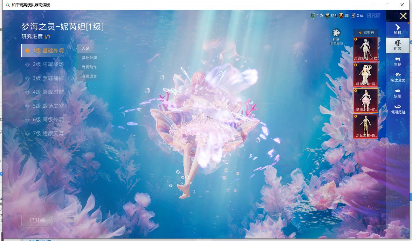The image size is (412, 241).
Task: Open the 车辆 vehicles category
Action: pyautogui.click(x=397, y=61)
